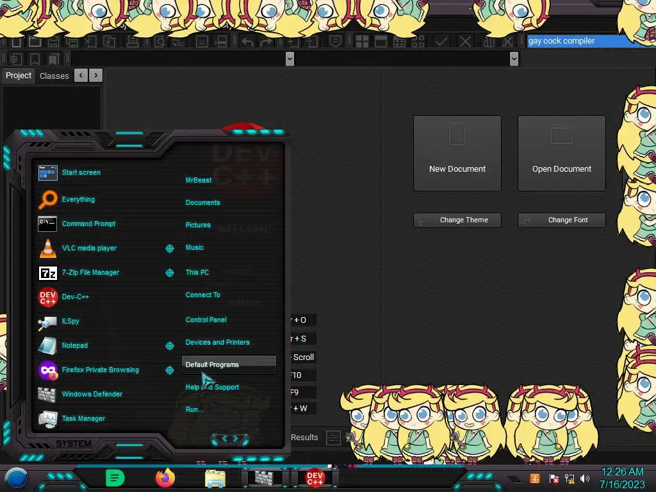Open the Start orb button
The width and height of the screenshot is (656, 492).
tap(16, 479)
